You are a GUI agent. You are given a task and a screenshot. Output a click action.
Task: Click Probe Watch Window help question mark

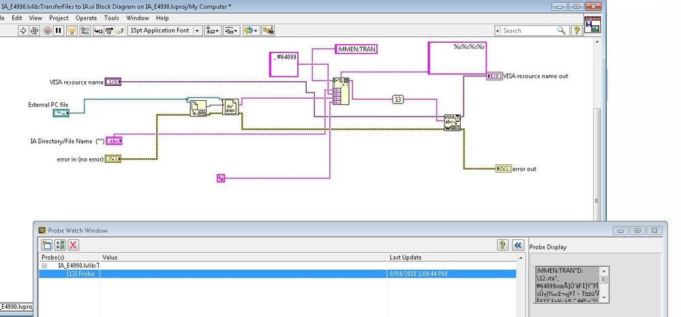[x=502, y=245]
